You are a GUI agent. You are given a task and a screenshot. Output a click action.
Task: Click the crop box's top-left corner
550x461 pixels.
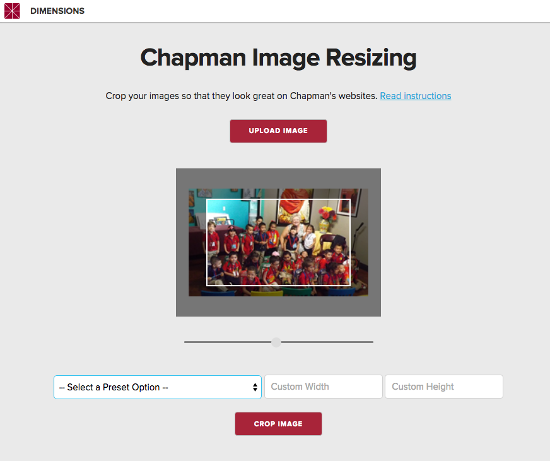207,199
